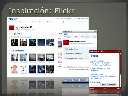Viewport: 128px width, 96px height.
Task: Open Comentarios que has hecho link
Action: click(x=101, y=65)
